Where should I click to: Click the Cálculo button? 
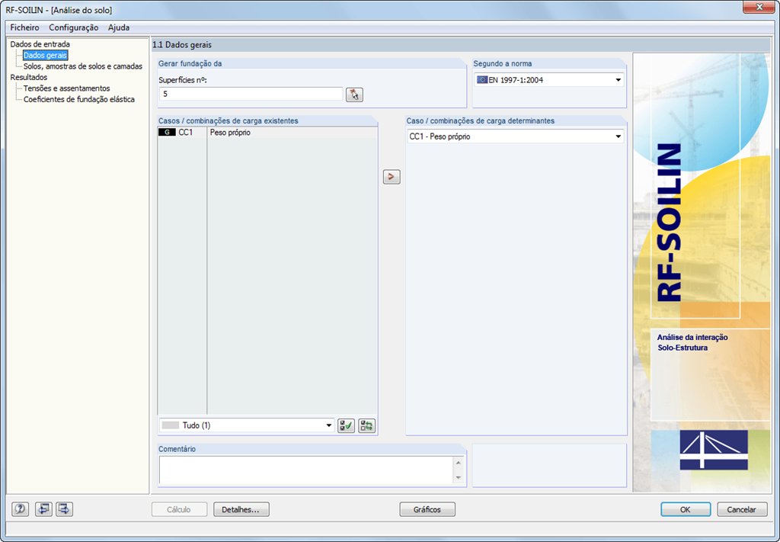(x=179, y=509)
